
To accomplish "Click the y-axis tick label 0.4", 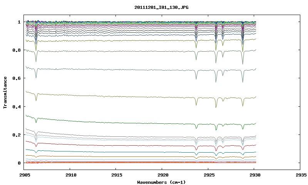I will [x=17, y=106].
